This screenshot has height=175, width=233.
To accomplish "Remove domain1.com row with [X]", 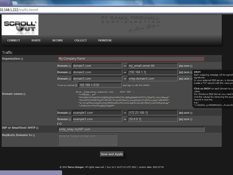I will click(x=181, y=66).
